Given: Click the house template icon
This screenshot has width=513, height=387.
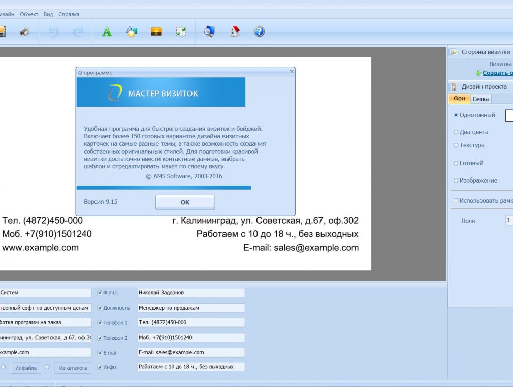Looking at the screenshot, I should [234, 32].
